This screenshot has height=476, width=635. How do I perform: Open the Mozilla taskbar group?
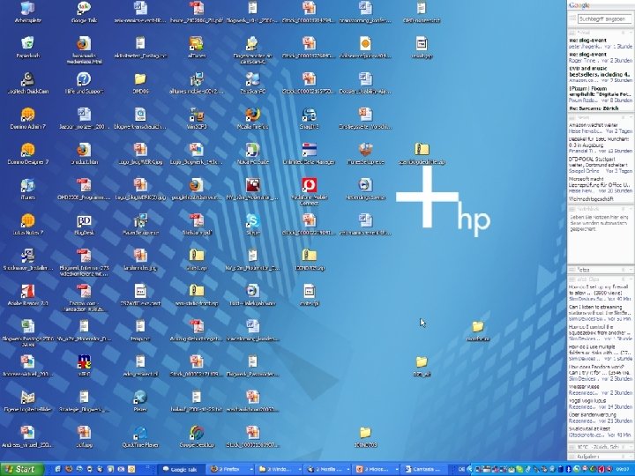point(327,469)
